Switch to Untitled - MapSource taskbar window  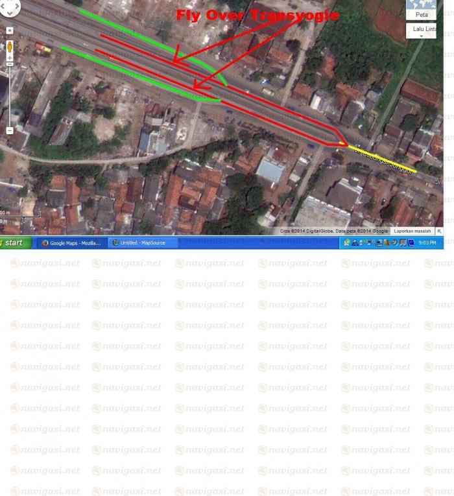pyautogui.click(x=139, y=242)
